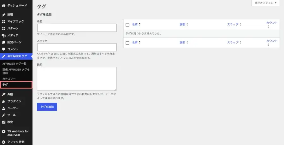Open AFFINGER タグ一覧 submenu link
The height and width of the screenshot is (145, 284).
click(15, 64)
